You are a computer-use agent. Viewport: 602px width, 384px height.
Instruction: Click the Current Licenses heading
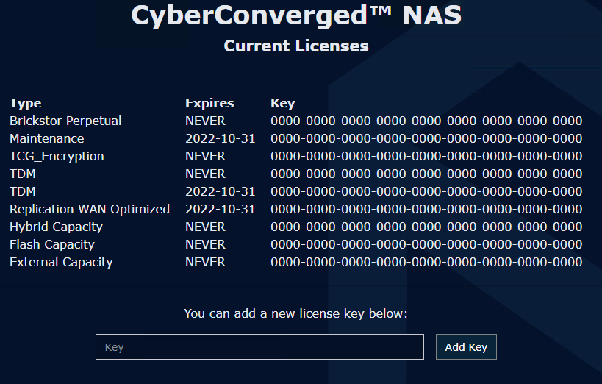pos(296,46)
